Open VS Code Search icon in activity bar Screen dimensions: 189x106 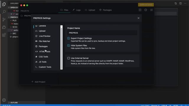pyautogui.click(x=4, y=12)
